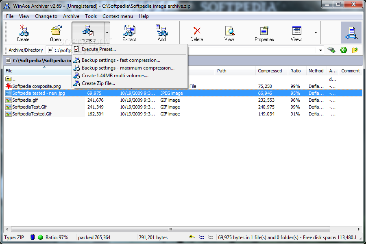
Task: Open the File menu
Action: point(10,16)
